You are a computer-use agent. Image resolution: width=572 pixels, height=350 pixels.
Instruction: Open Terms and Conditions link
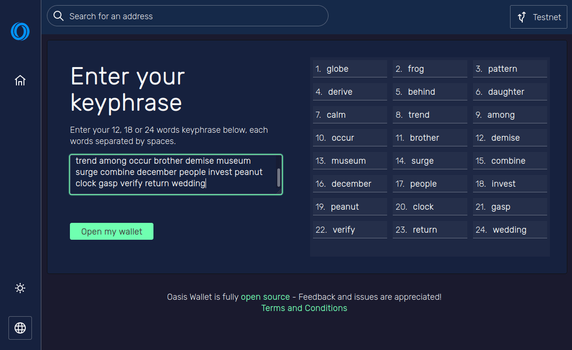click(x=304, y=308)
